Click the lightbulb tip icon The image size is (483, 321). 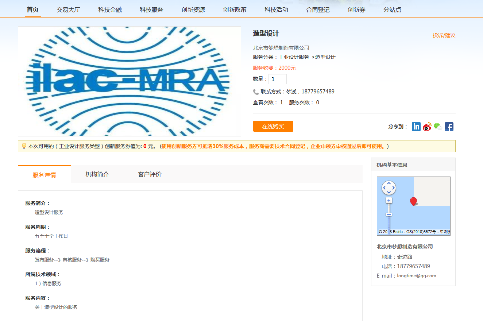tap(24, 146)
